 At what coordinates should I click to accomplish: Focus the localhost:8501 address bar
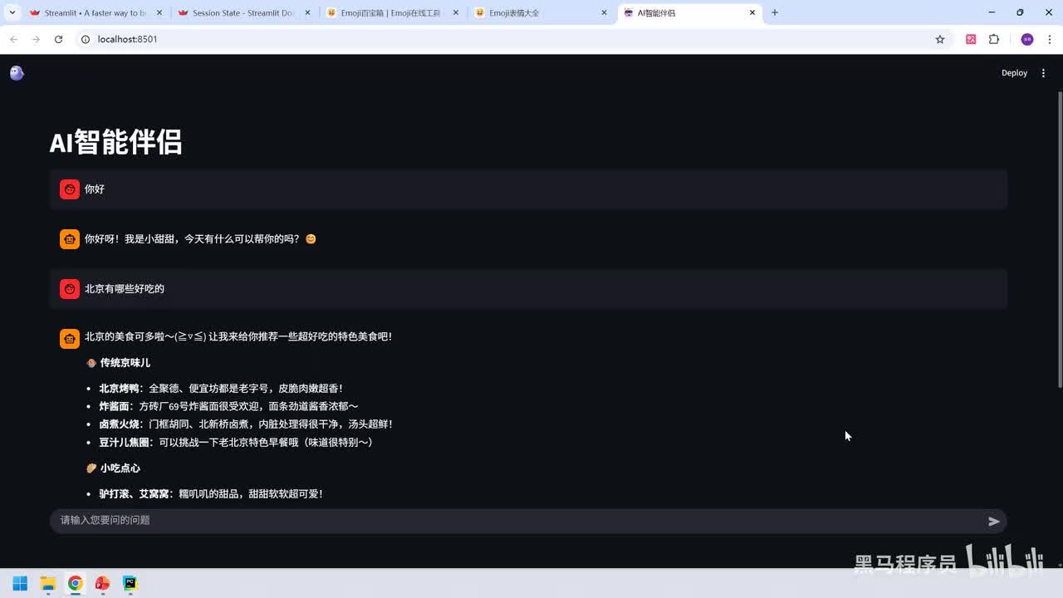[507, 39]
